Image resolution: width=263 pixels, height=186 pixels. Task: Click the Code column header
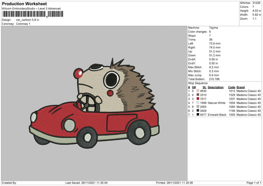click(x=232, y=87)
